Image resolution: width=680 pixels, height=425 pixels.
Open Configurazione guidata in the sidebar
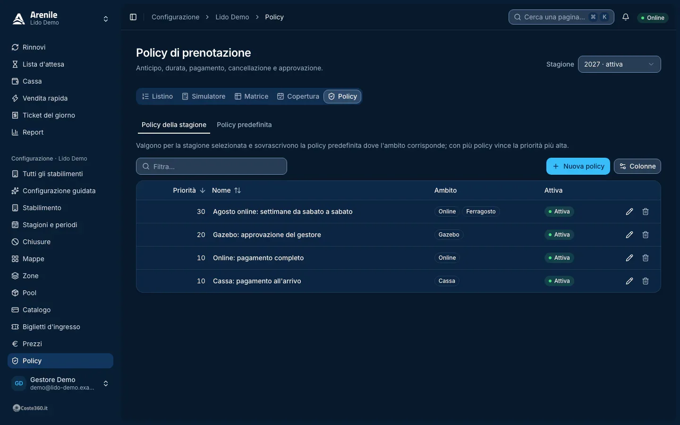[60, 191]
